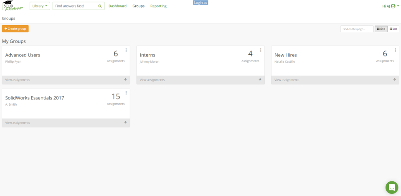Switch to Grid view
Image resolution: width=401 pixels, height=196 pixels.
coord(381,29)
